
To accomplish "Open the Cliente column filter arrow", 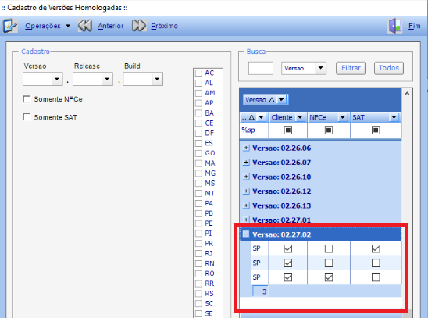I will (x=300, y=117).
